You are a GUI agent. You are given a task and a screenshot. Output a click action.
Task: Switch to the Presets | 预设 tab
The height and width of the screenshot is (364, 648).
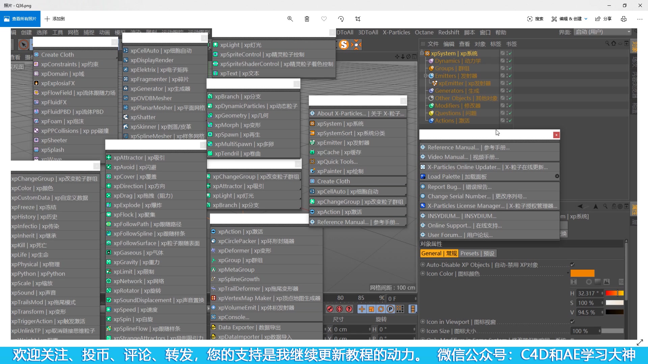coord(478,253)
